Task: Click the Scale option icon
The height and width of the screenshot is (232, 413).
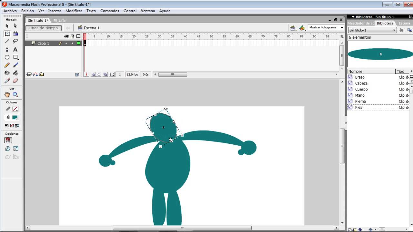Action: point(15,149)
